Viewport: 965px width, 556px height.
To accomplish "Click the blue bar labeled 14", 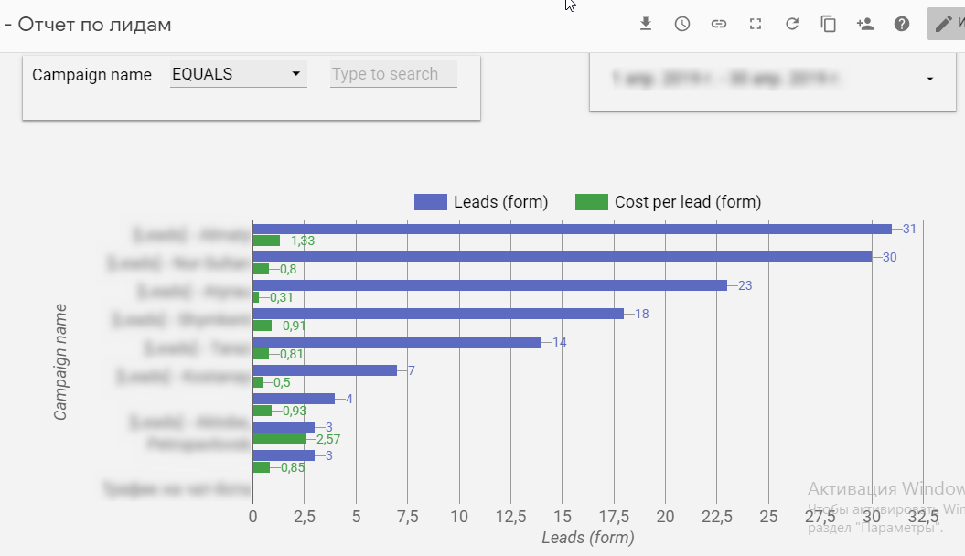I will [397, 342].
